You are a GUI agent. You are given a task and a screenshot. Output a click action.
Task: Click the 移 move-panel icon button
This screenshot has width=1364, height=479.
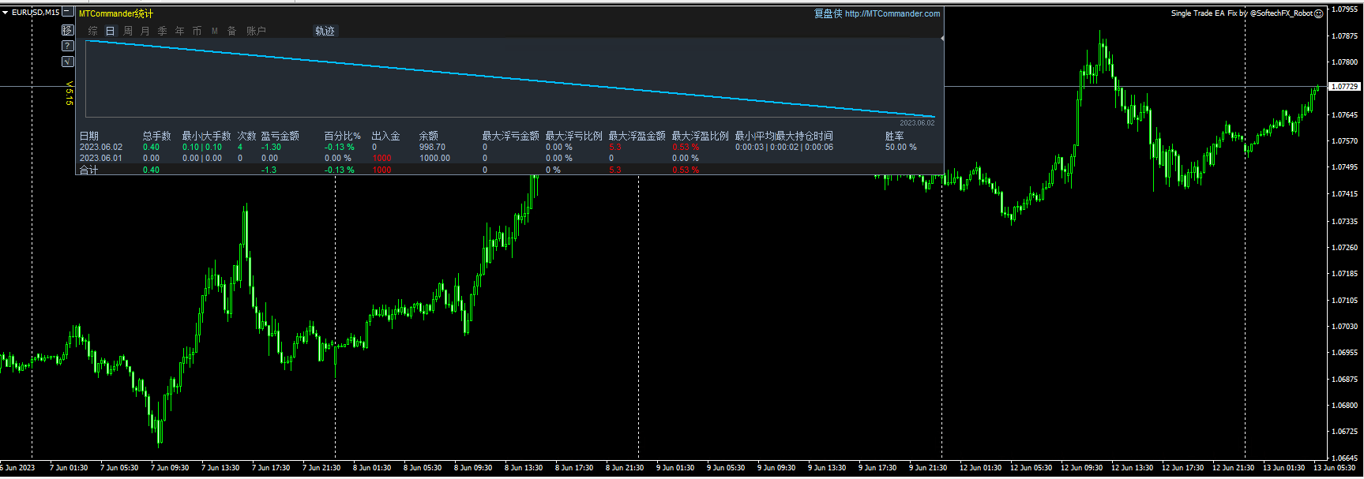click(68, 30)
